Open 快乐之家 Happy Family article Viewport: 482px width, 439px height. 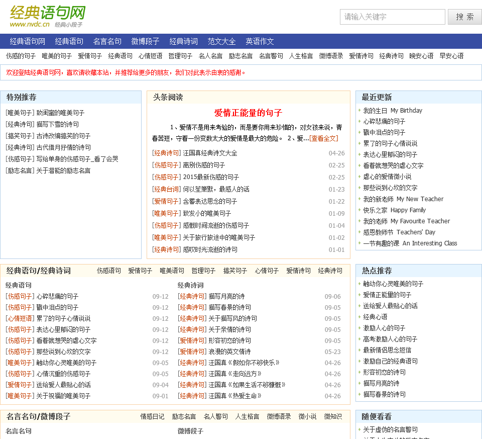[x=395, y=210]
